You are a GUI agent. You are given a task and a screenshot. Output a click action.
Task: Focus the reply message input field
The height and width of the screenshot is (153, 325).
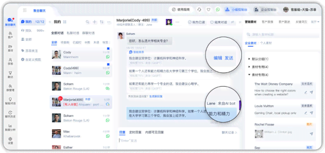178,141
